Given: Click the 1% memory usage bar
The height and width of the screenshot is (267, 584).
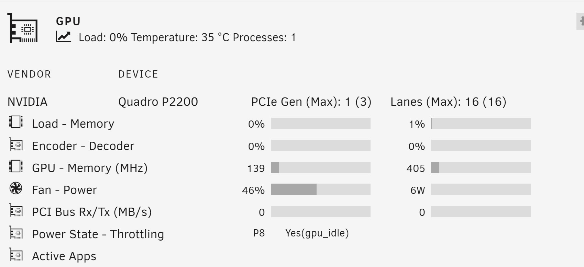Looking at the screenshot, I should [481, 124].
